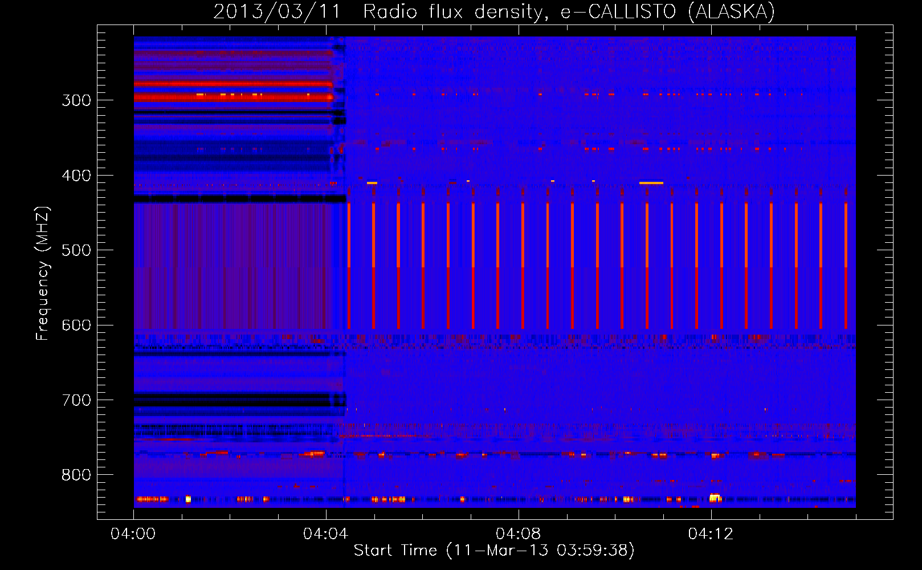Click the 800 frequency tick label
The height and width of the screenshot is (570, 922).
pyautogui.click(x=76, y=475)
